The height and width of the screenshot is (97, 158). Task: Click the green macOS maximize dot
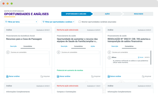click(x=12, y=4)
